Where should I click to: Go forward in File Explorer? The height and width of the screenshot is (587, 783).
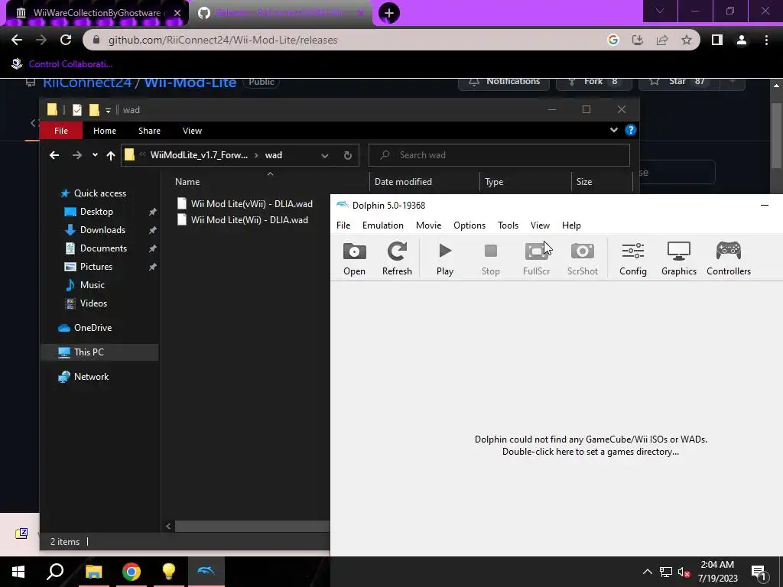pos(76,155)
